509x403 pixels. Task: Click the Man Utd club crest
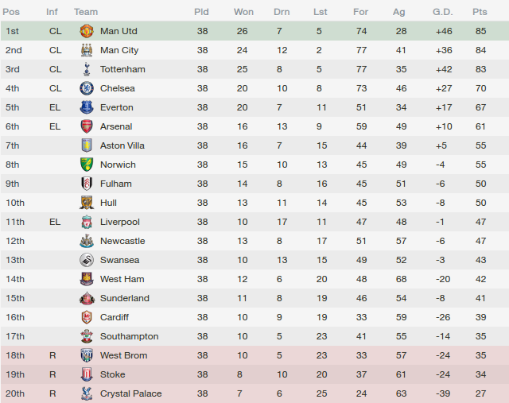coord(87,31)
